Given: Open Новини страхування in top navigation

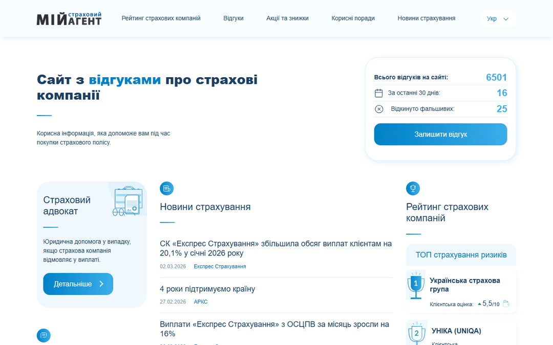Looking at the screenshot, I should (x=427, y=18).
